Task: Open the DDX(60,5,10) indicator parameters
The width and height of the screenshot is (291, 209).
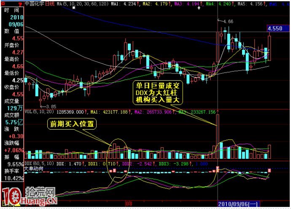Action: (39, 164)
